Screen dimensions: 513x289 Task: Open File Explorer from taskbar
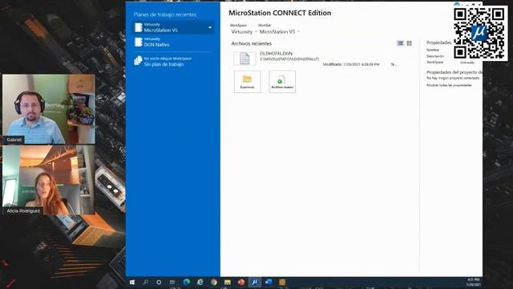point(228,282)
